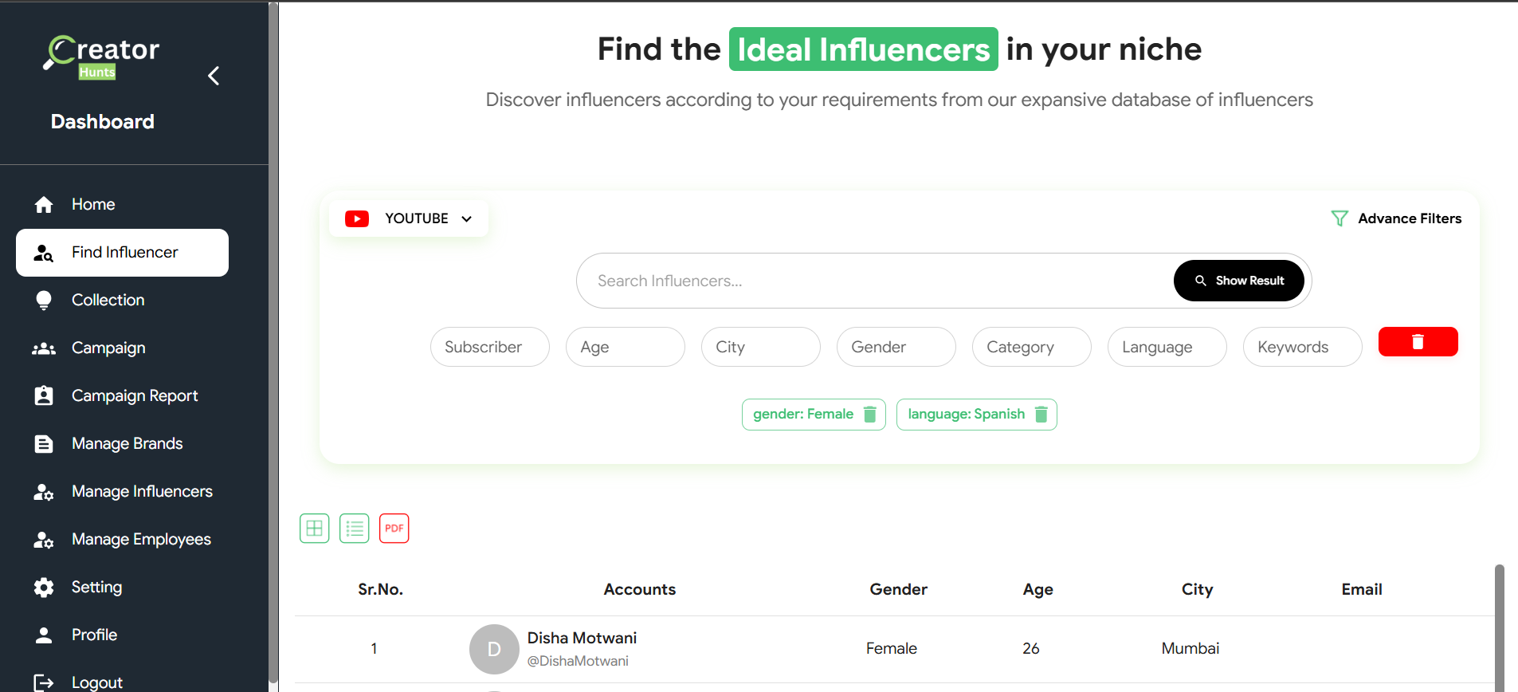Image resolution: width=1518 pixels, height=692 pixels.
Task: Collapse the sidebar with the chevron
Action: click(x=213, y=76)
